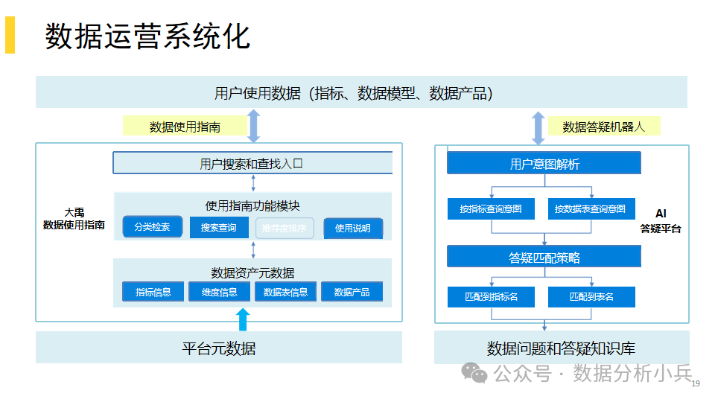Click the page number 19
Viewport: 715px width, 402px height.
coord(696,383)
